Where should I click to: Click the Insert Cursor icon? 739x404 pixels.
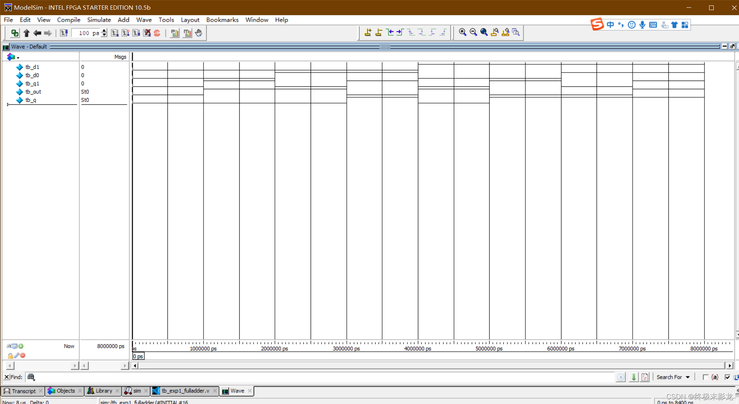[368, 32]
